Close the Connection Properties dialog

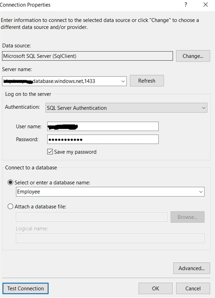click(x=206, y=5)
